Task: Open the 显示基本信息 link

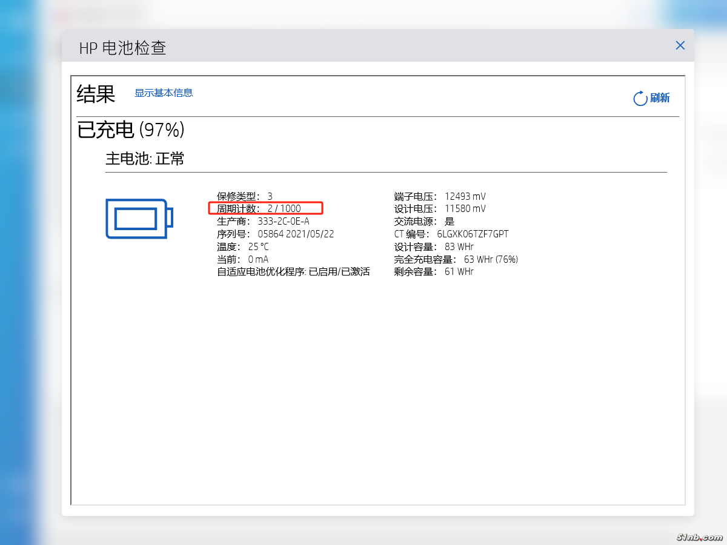Action: [164, 93]
